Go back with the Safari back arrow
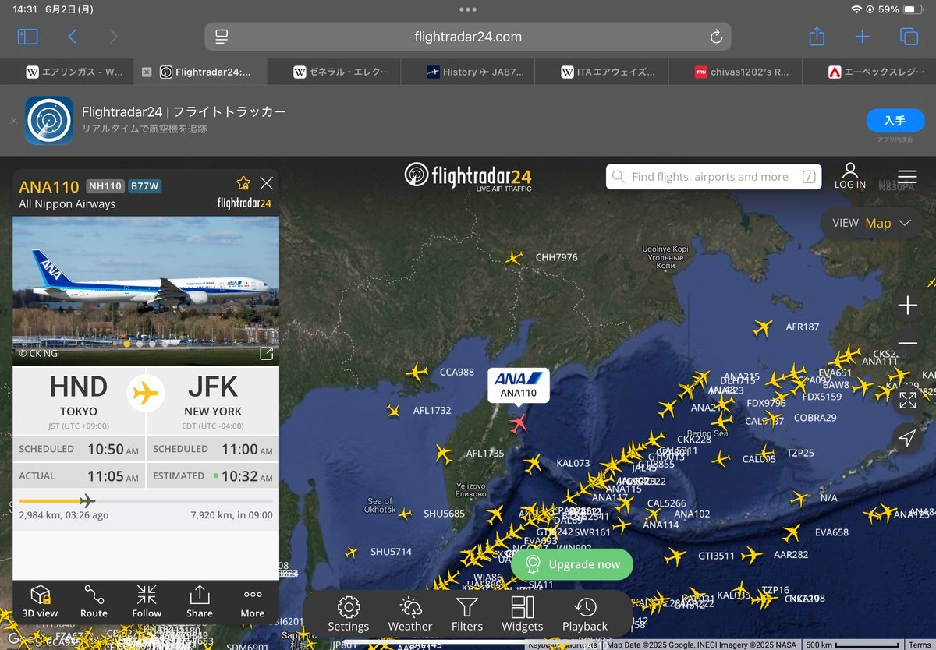This screenshot has height=650, width=936. 73,37
